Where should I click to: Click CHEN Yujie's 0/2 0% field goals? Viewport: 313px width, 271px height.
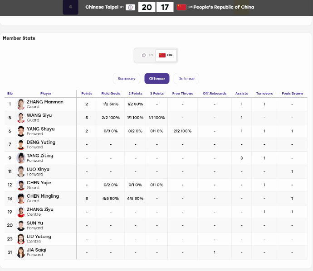coord(111,185)
